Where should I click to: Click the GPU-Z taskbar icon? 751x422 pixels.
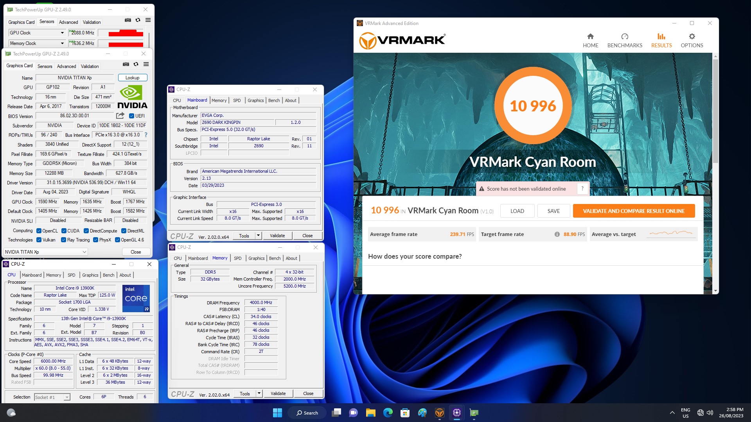474,413
